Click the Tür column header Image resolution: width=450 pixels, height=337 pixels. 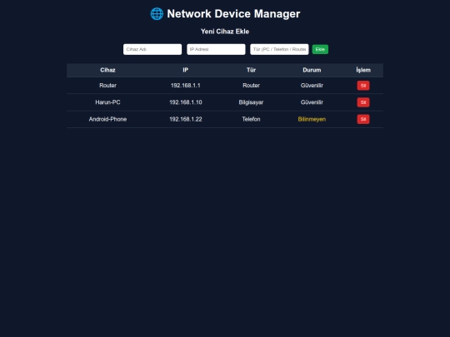click(x=251, y=70)
